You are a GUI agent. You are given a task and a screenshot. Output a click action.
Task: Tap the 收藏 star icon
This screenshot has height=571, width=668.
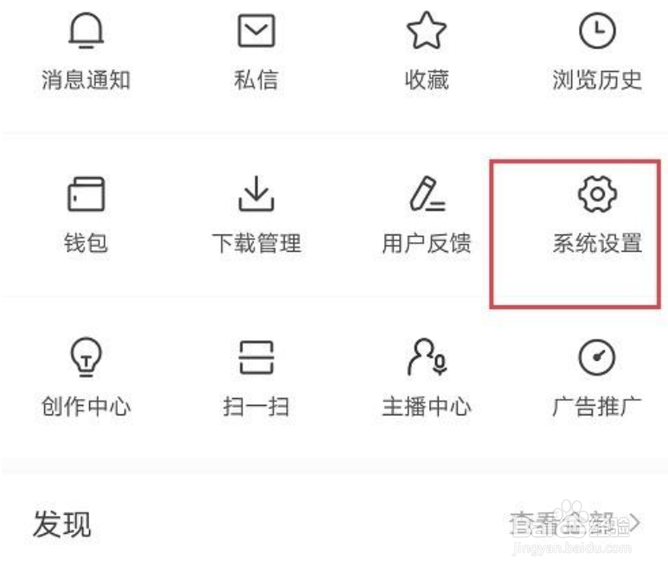point(427,30)
